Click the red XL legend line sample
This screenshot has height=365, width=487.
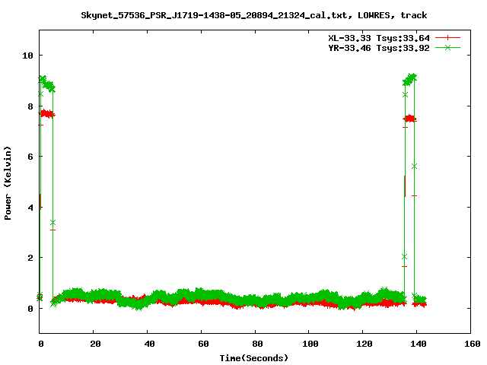coord(447,38)
